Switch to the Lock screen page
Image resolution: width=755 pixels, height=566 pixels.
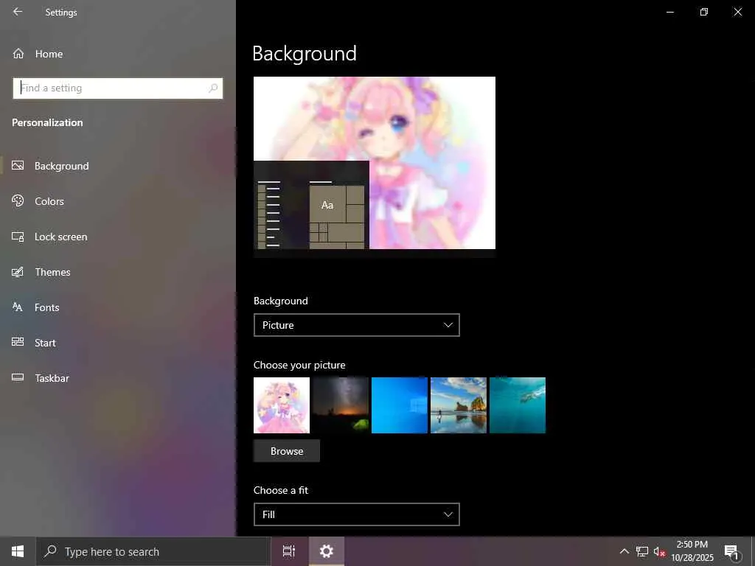(x=118, y=237)
